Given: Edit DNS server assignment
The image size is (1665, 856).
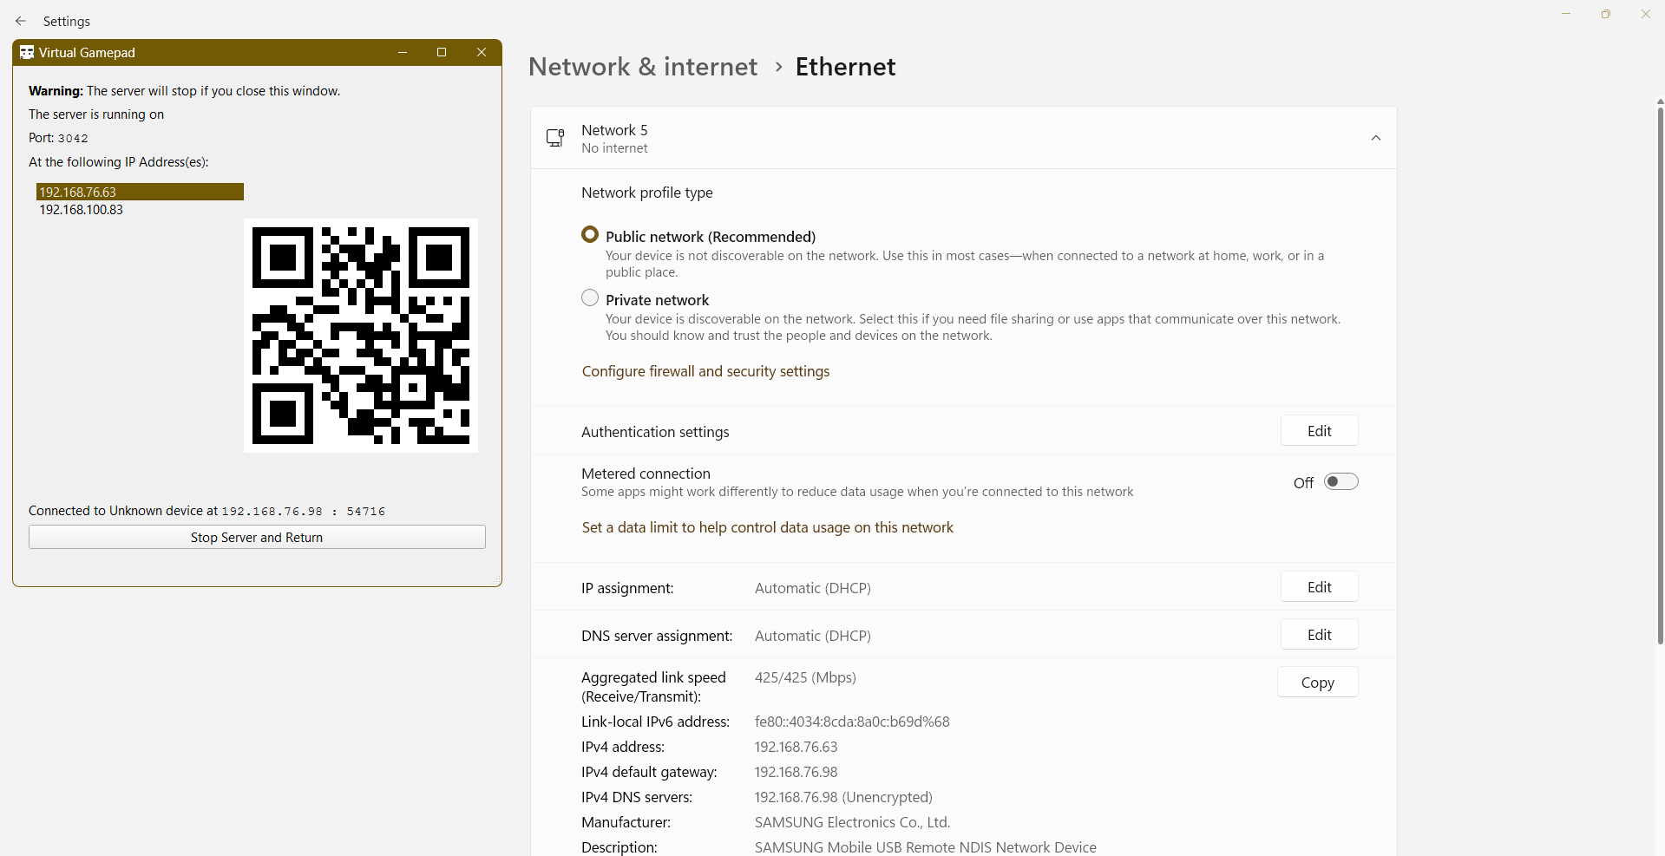Looking at the screenshot, I should (1319, 635).
